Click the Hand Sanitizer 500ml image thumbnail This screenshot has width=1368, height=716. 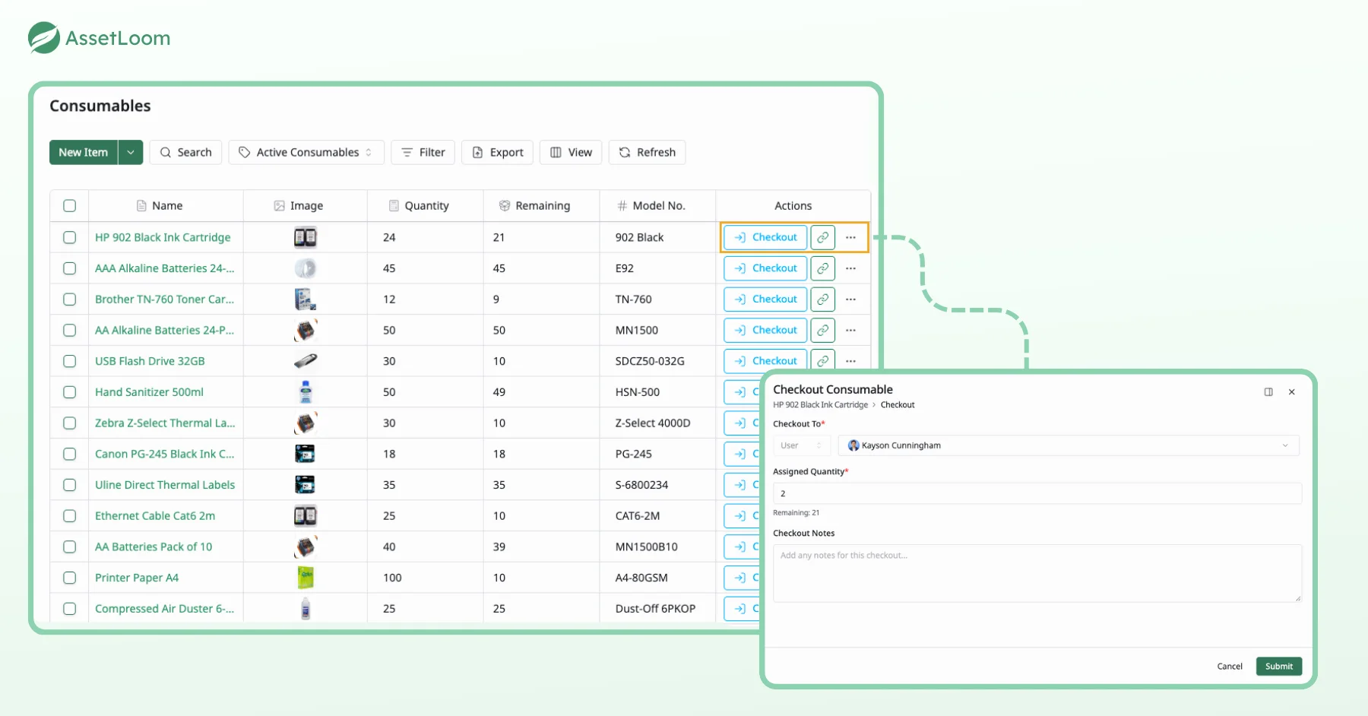pyautogui.click(x=305, y=392)
